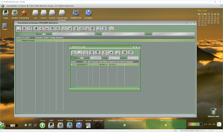Open the Overdrawn (Over.) toolbar button
Screen dimensions: 223x132
click(87, 29)
